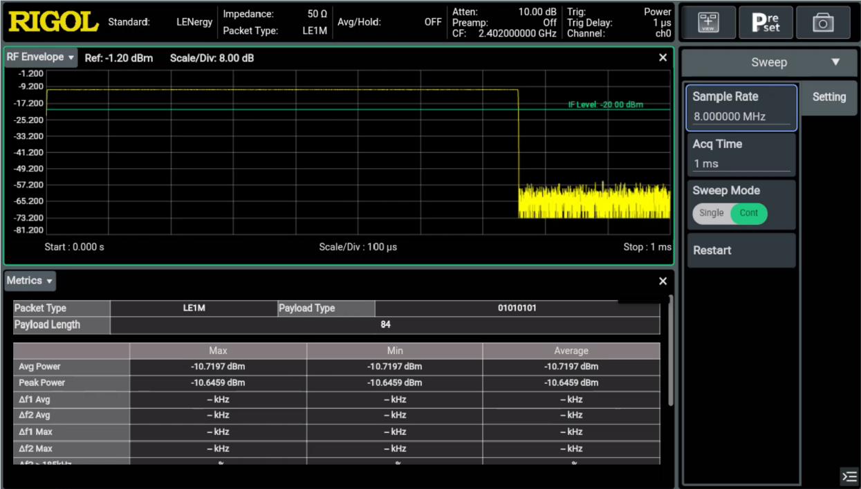Click Avg/Hold OFF setting
Screen dimensions: 861x489
389,22
